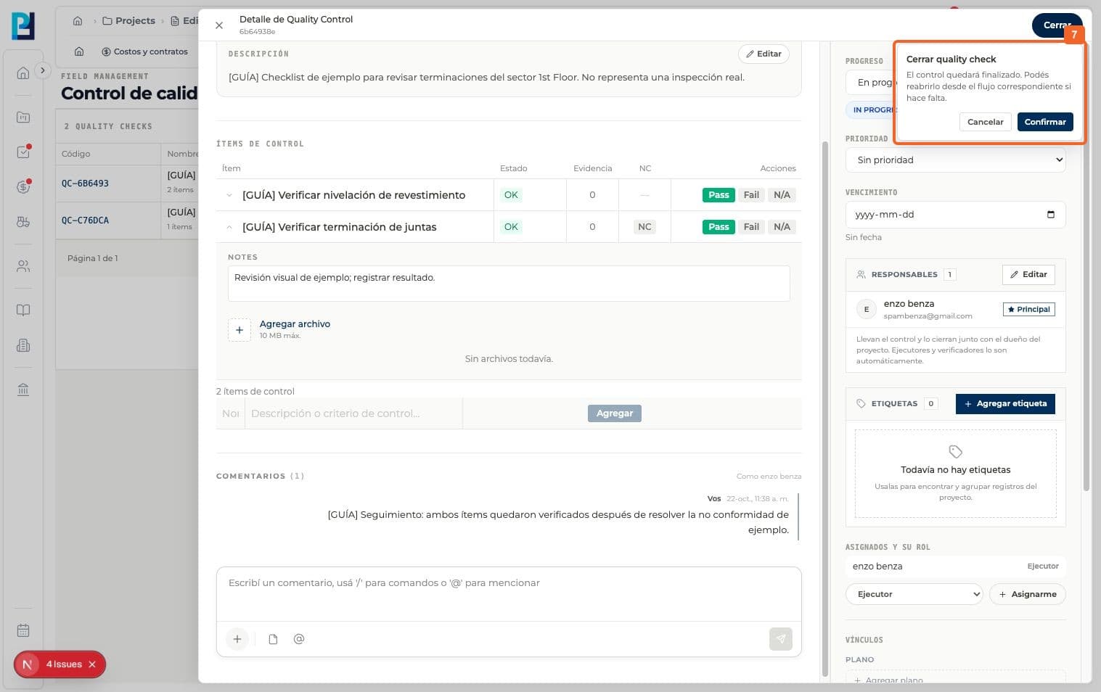Set terminación de juntas item to N/A
1101x692 pixels.
click(782, 227)
